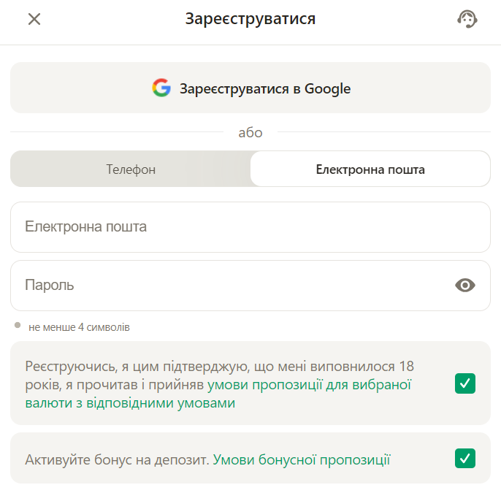Screen dimensions: 501x493
Task: Uncheck the 18 years age confirmation checkbox
Action: 464,383
